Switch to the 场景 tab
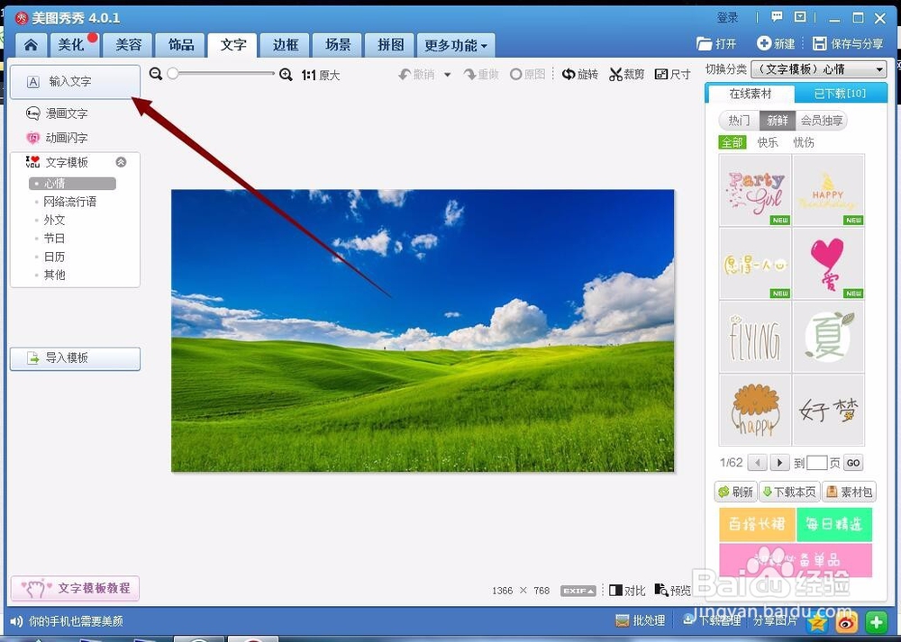Viewport: 901px width, 642px height. pos(338,45)
